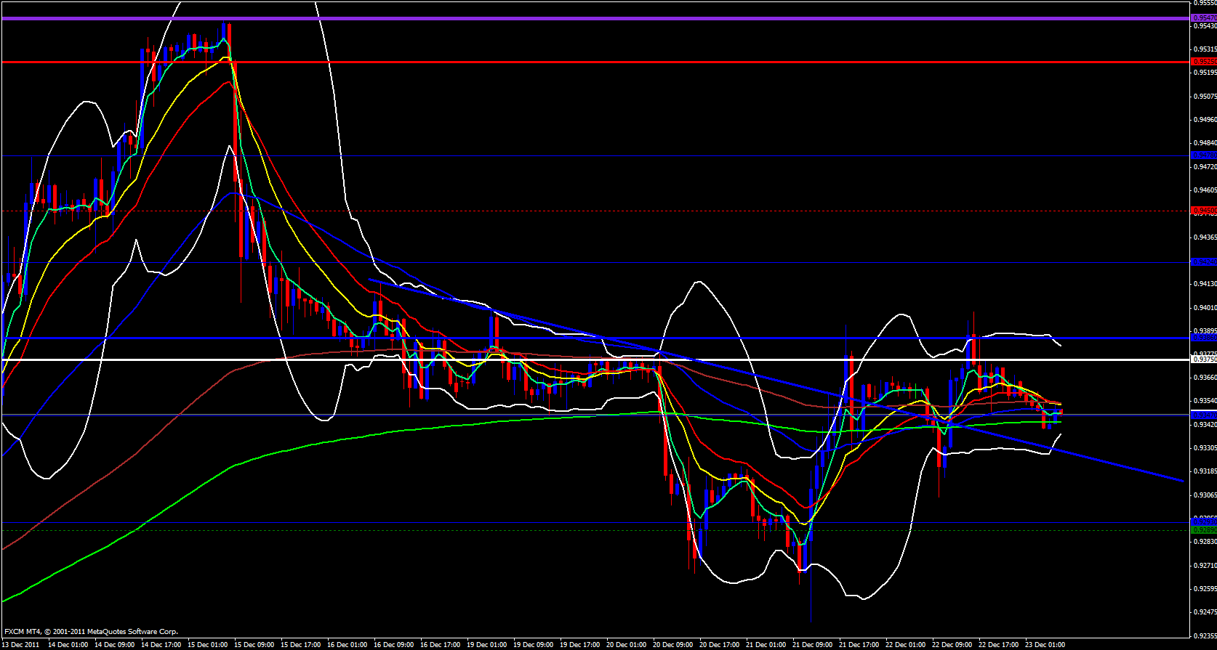Click the 20 Dec 09:00 time label
This screenshot has width=1217, height=650.
(x=672, y=645)
